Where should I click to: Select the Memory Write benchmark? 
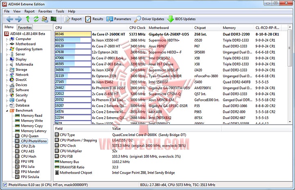tap(32, 121)
